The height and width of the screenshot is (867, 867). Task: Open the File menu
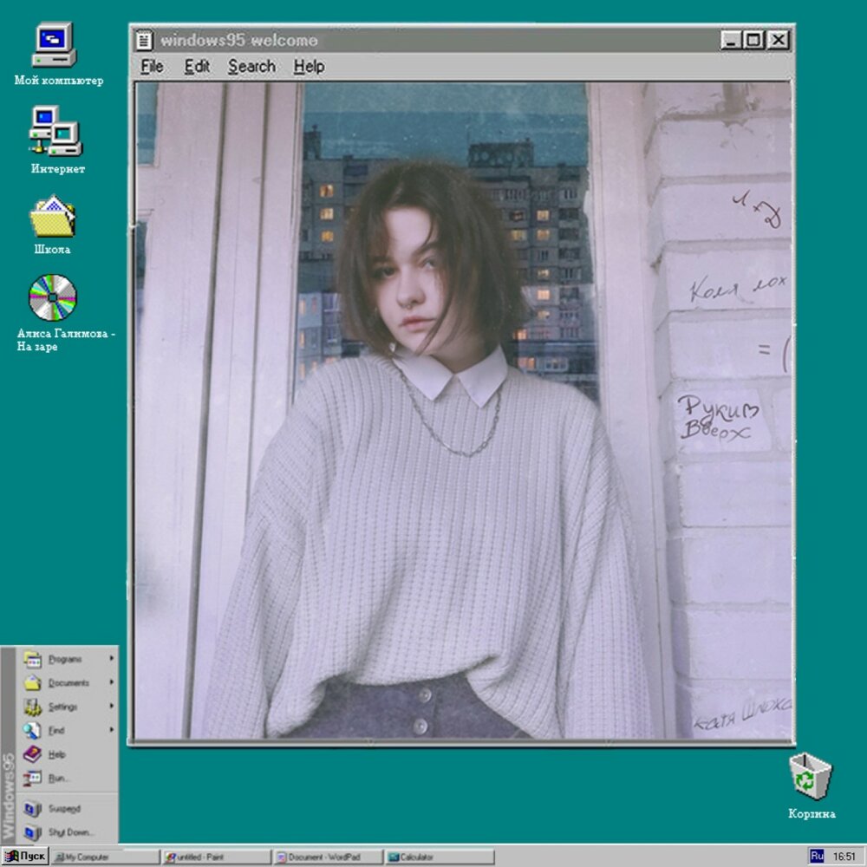click(x=152, y=66)
